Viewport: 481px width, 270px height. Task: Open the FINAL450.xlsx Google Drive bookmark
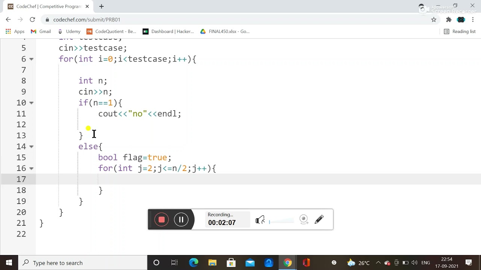click(x=225, y=31)
